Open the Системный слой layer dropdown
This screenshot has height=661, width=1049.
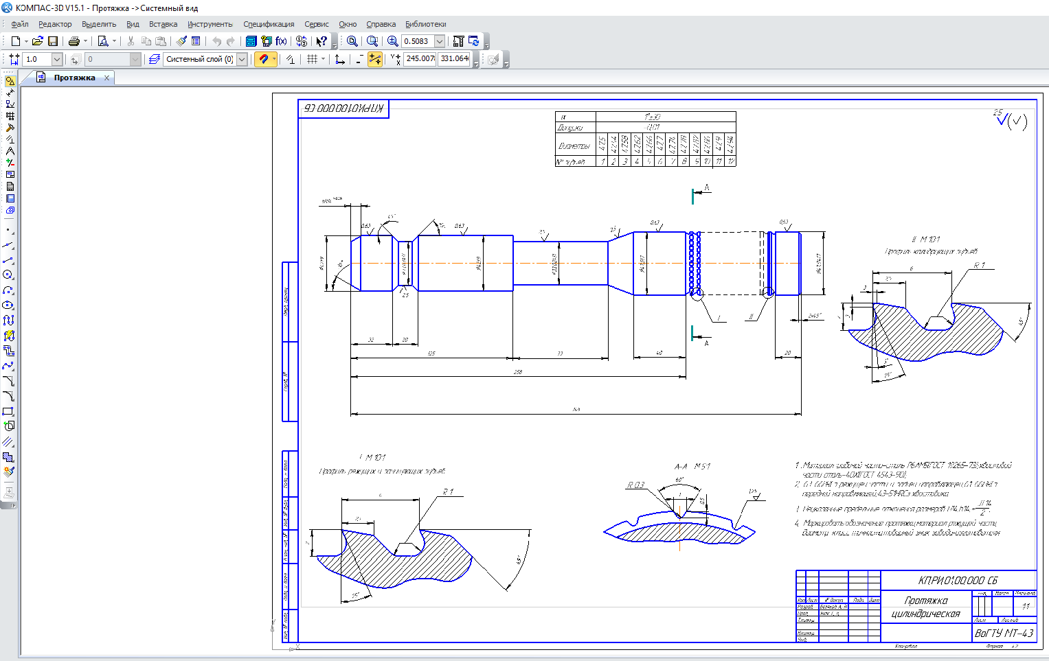pyautogui.click(x=242, y=59)
